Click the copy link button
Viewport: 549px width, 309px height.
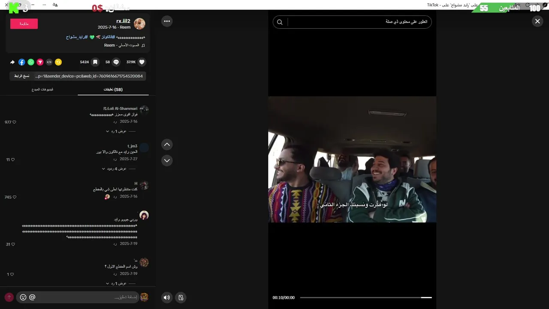(x=22, y=76)
